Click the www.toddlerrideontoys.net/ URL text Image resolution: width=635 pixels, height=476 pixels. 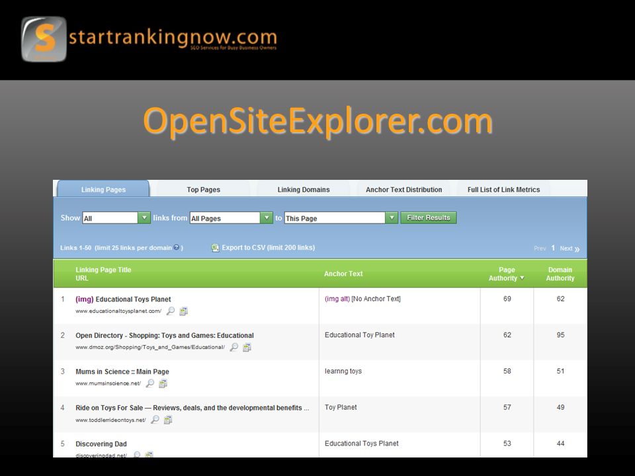point(110,420)
